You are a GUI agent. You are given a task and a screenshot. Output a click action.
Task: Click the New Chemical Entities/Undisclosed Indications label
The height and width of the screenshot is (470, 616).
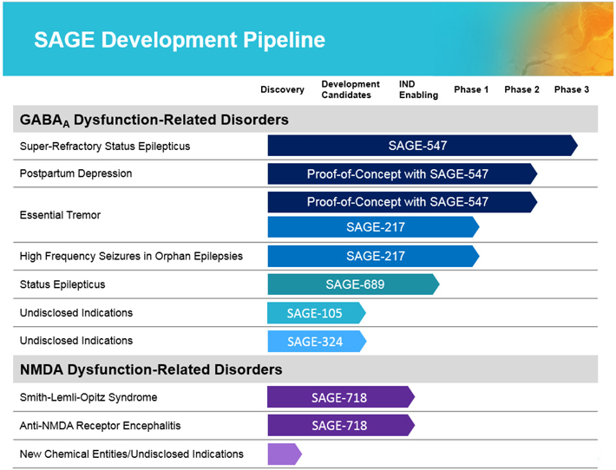point(132,454)
